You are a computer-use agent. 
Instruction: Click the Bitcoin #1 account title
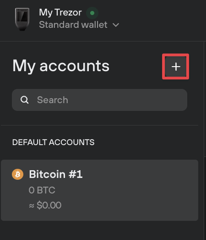[56, 174]
